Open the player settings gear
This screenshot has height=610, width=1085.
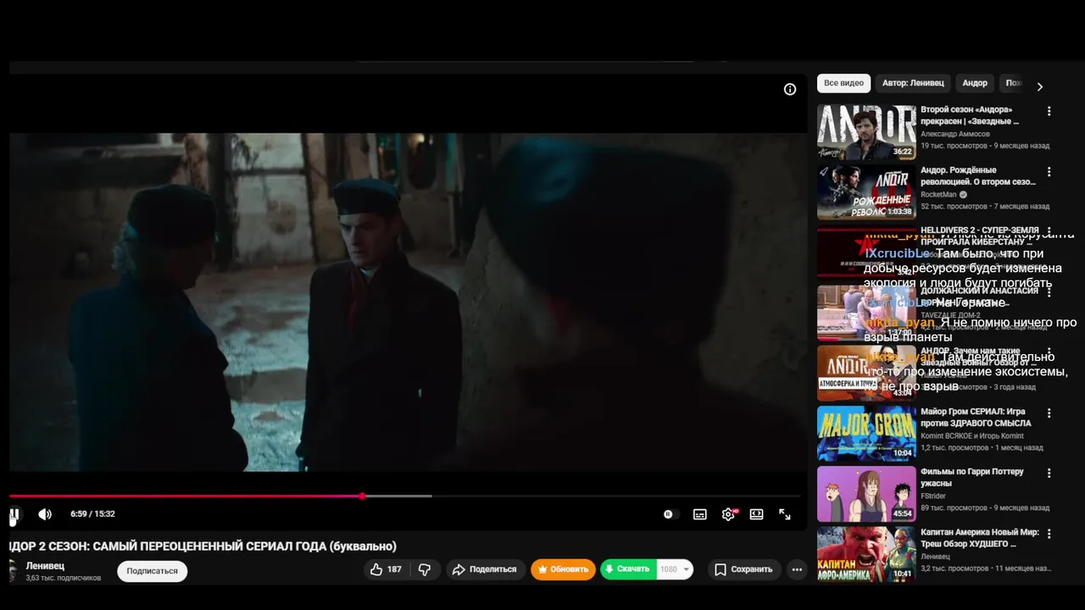(x=728, y=514)
